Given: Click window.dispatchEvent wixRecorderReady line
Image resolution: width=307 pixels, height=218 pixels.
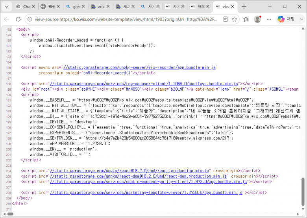Looking at the screenshot, I should pyautogui.click(x=97, y=46).
